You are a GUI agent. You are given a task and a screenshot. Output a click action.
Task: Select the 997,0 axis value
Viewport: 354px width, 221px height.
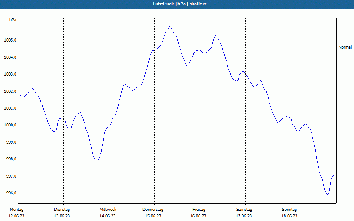click(11, 176)
